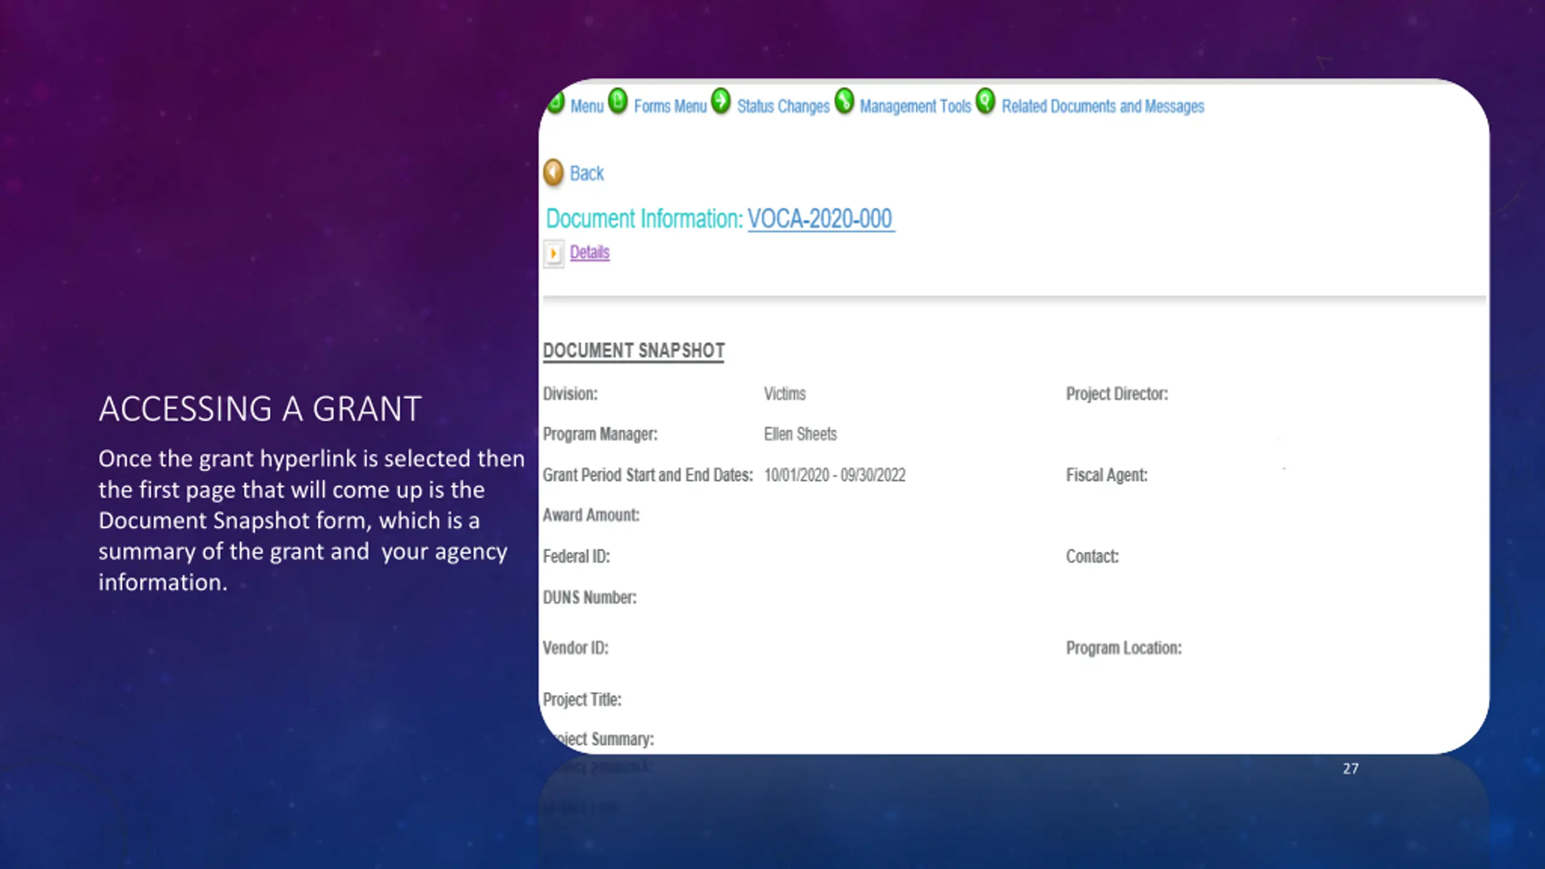The height and width of the screenshot is (869, 1545).
Task: Click the green icon before Management Tools
Action: point(844,101)
